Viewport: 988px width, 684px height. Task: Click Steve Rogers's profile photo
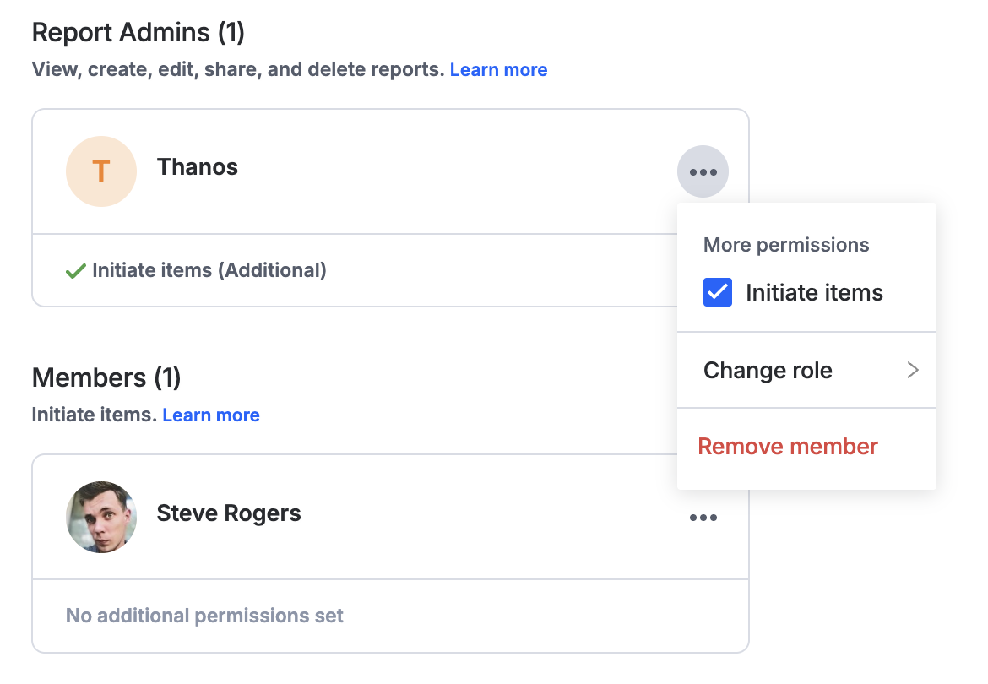pyautogui.click(x=101, y=517)
